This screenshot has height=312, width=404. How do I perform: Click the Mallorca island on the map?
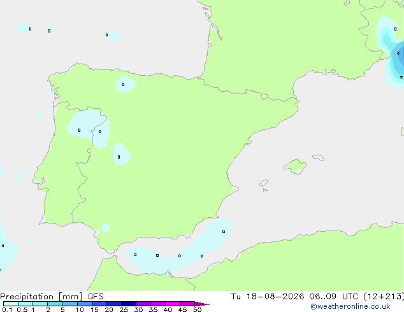click(296, 166)
